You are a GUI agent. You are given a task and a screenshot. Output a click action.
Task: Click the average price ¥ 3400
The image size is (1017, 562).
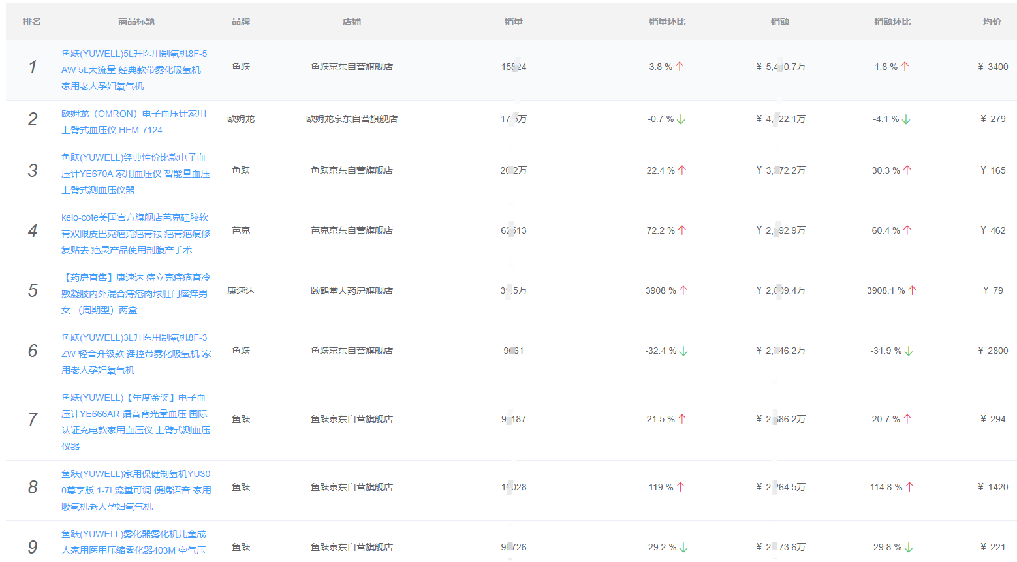tap(993, 67)
